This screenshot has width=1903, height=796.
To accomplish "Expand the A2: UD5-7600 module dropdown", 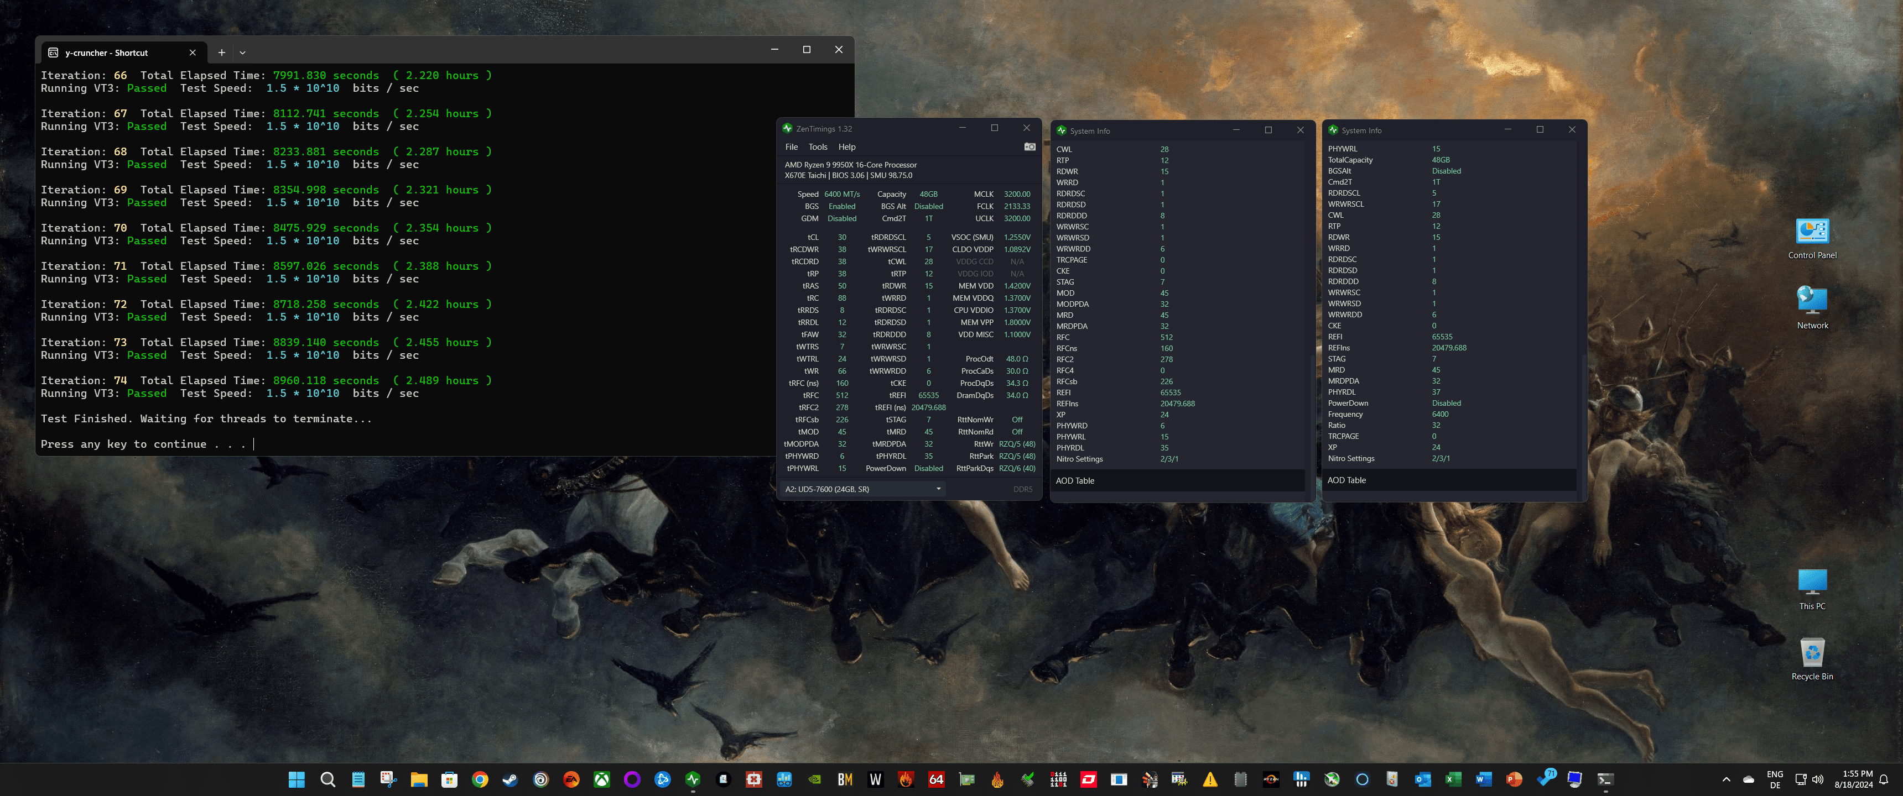I will point(938,489).
